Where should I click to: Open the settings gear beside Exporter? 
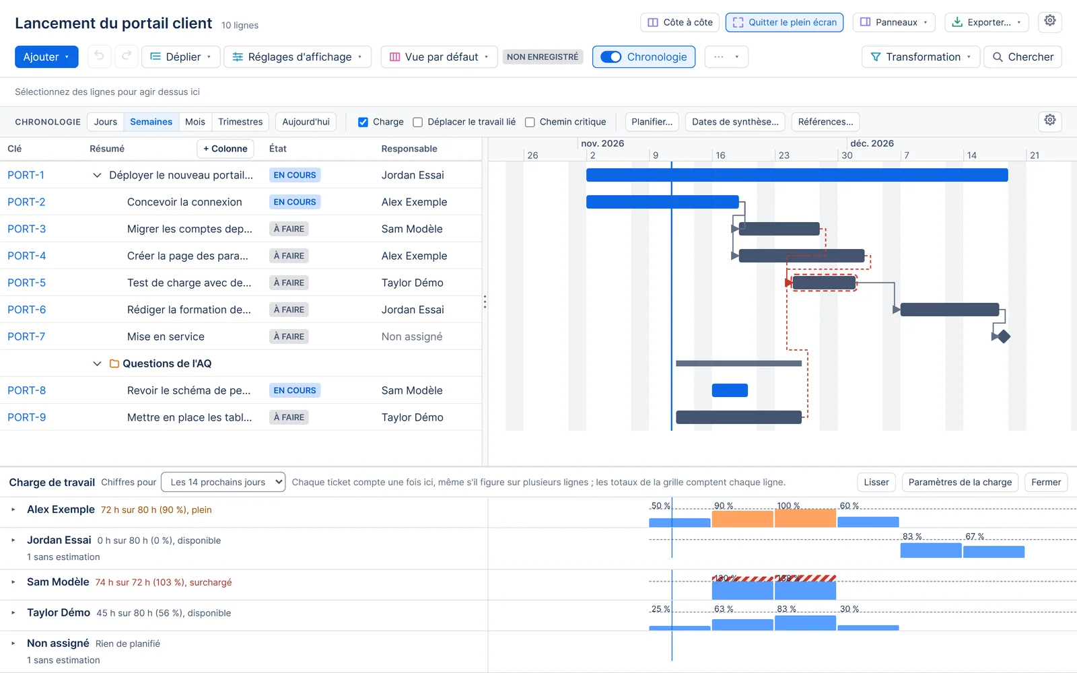click(x=1050, y=22)
